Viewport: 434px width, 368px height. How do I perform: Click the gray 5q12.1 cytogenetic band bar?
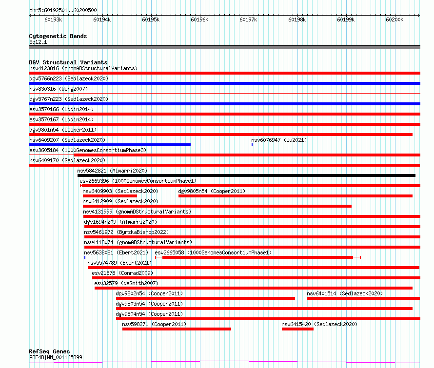coord(224,47)
